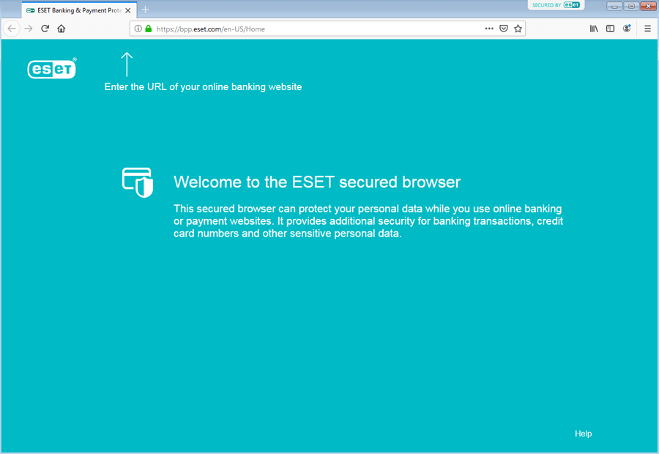Go to the browser home page
Image resolution: width=659 pixels, height=454 pixels.
(62, 29)
